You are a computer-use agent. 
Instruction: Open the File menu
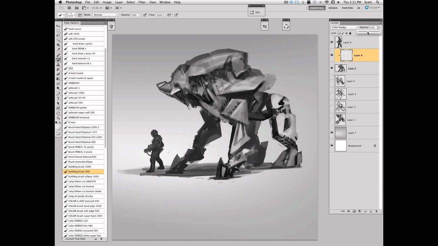pyautogui.click(x=88, y=2)
